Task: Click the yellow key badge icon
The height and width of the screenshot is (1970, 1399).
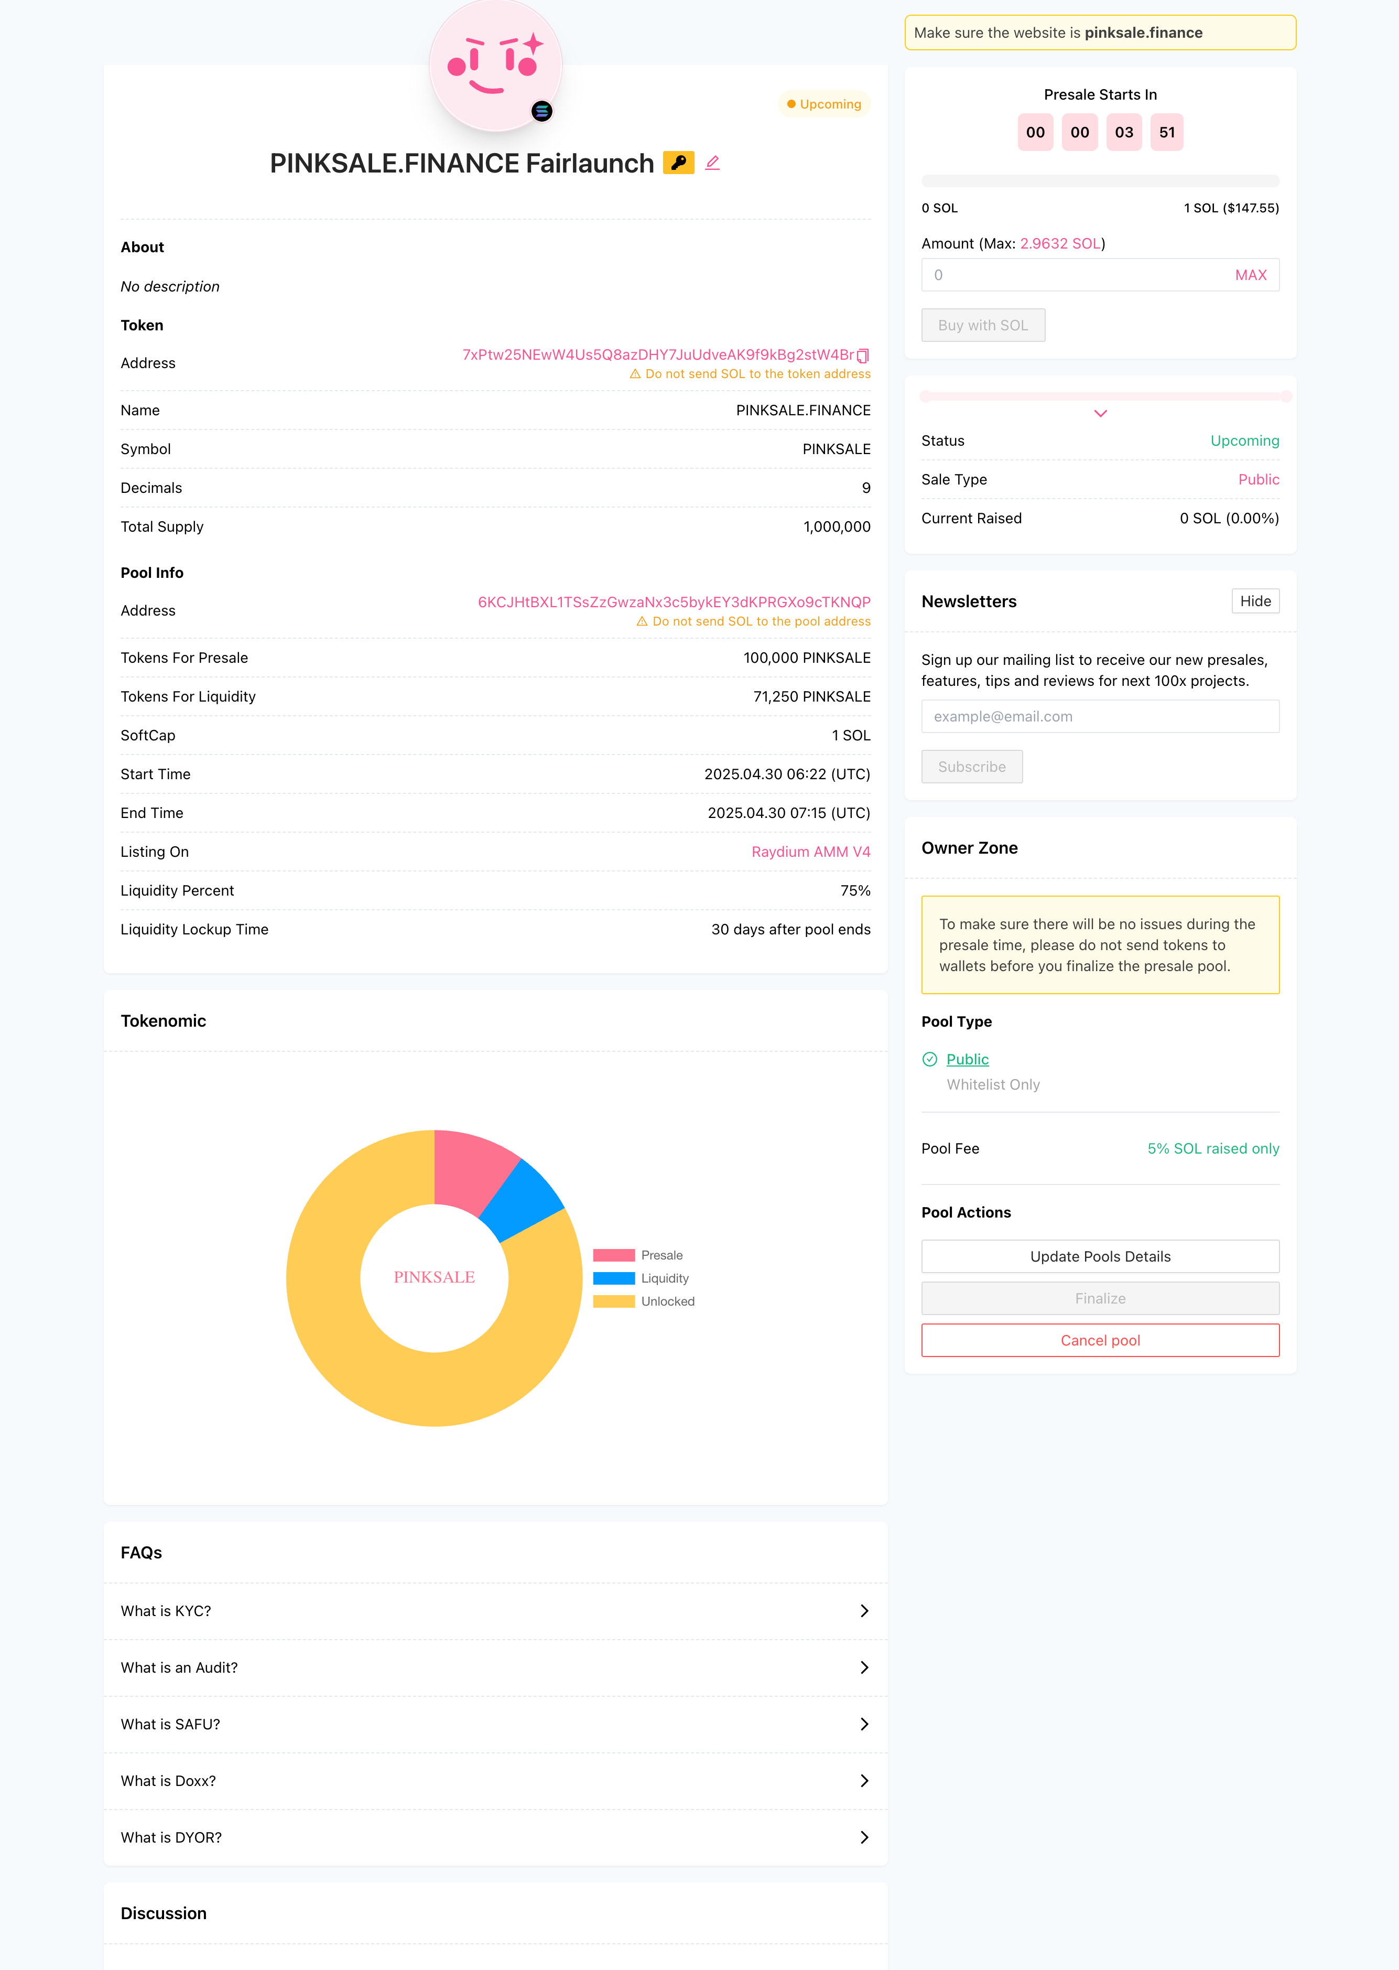Action: [679, 163]
